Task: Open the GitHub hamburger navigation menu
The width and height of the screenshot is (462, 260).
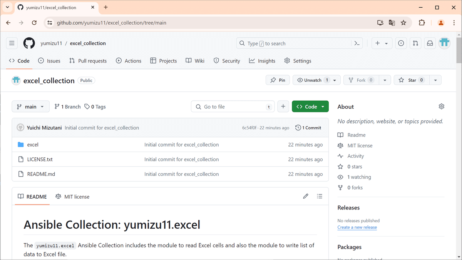Action: tap(12, 43)
